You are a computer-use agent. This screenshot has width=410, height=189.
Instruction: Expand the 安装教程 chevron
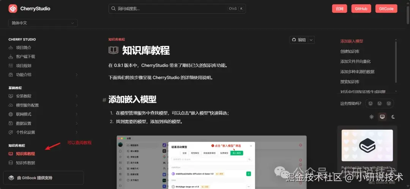pos(77,96)
